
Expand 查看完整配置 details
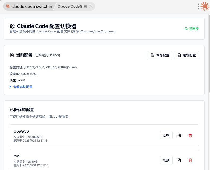pyautogui.click(x=21, y=87)
